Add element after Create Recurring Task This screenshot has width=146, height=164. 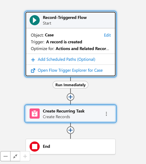(x=70, y=130)
